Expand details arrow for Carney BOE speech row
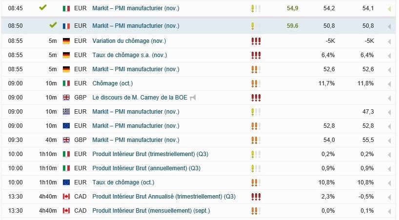Screen dimensions: 399x220 389,99
